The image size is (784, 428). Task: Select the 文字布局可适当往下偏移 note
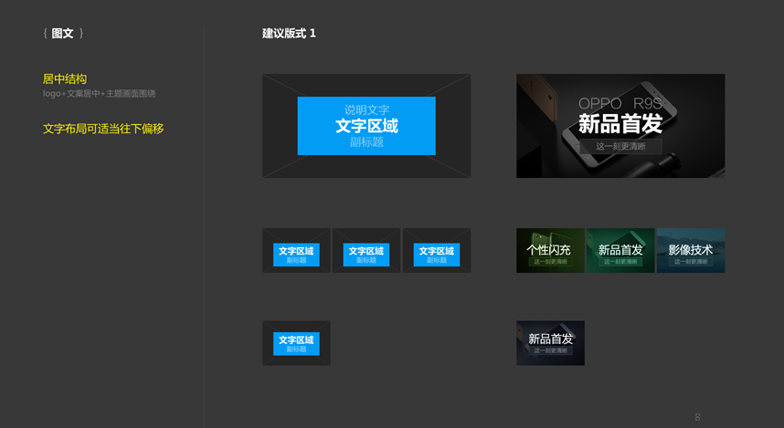tap(103, 129)
